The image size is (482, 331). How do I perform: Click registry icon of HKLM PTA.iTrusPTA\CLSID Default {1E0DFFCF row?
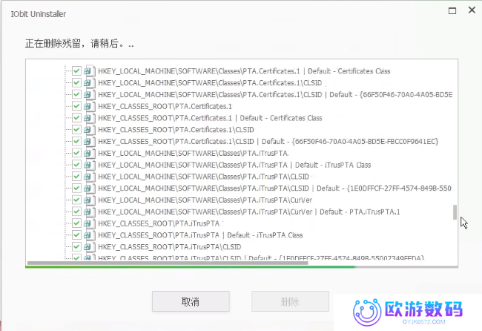(90, 188)
